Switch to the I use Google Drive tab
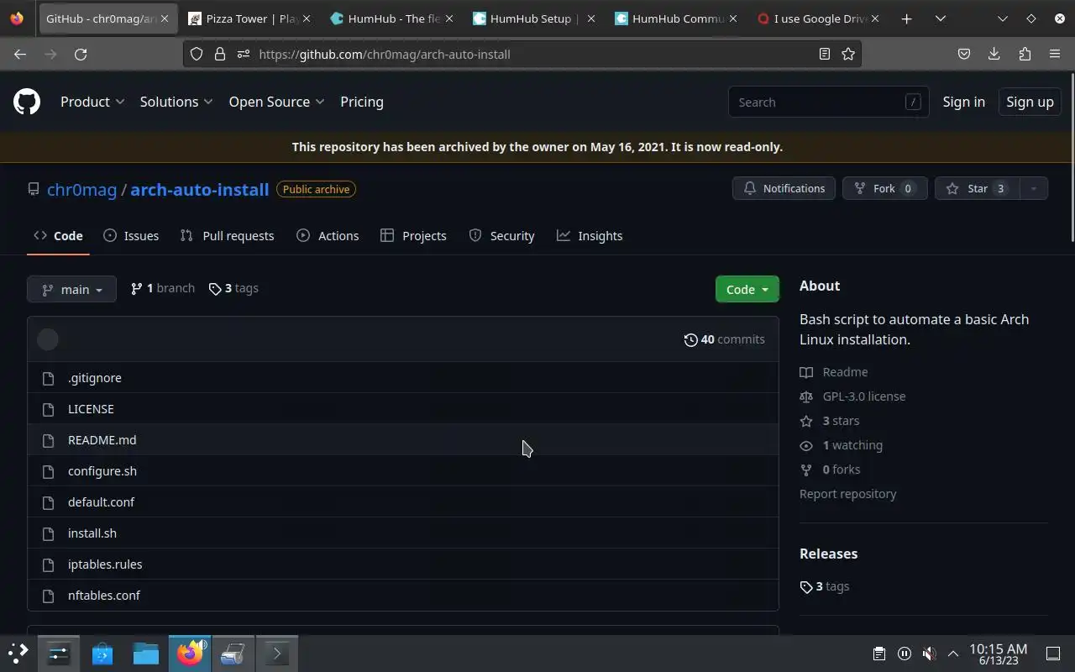Viewport: 1075px width, 672px height. [820, 18]
